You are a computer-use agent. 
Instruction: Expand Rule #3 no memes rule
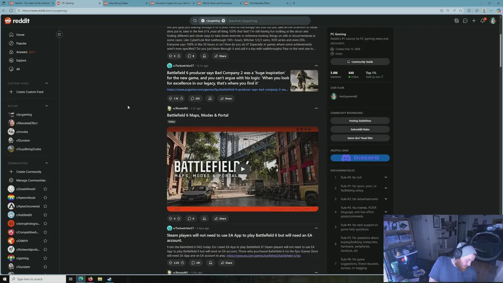click(x=386, y=212)
